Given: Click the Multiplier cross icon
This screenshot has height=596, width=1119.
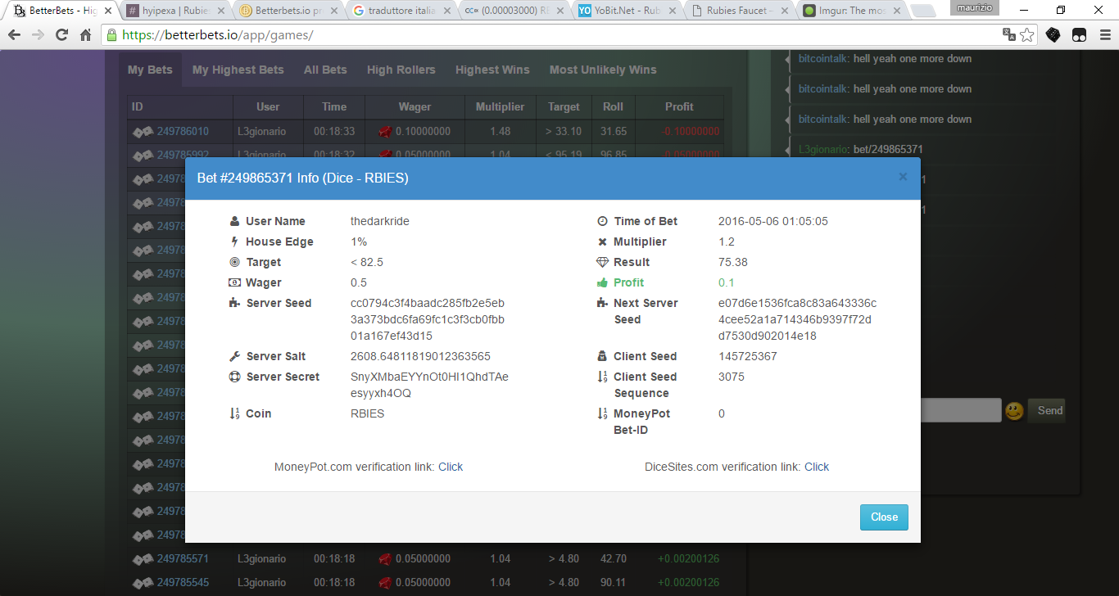Looking at the screenshot, I should (603, 242).
